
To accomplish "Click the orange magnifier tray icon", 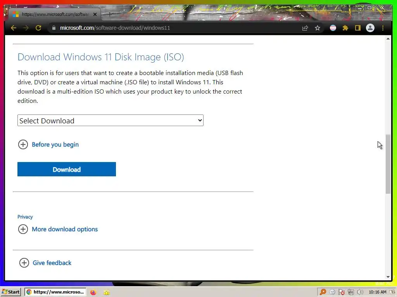I will point(323,292).
